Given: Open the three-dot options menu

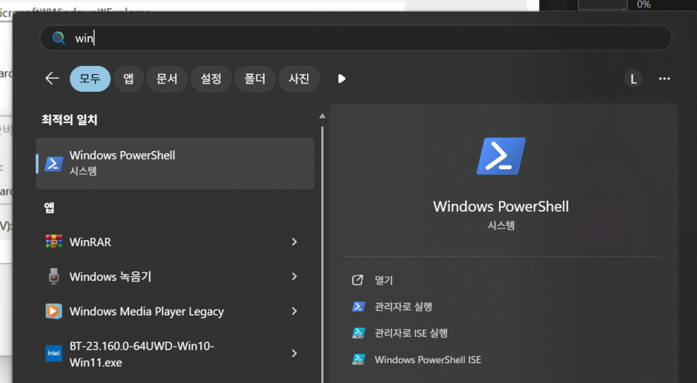Looking at the screenshot, I should 664,79.
